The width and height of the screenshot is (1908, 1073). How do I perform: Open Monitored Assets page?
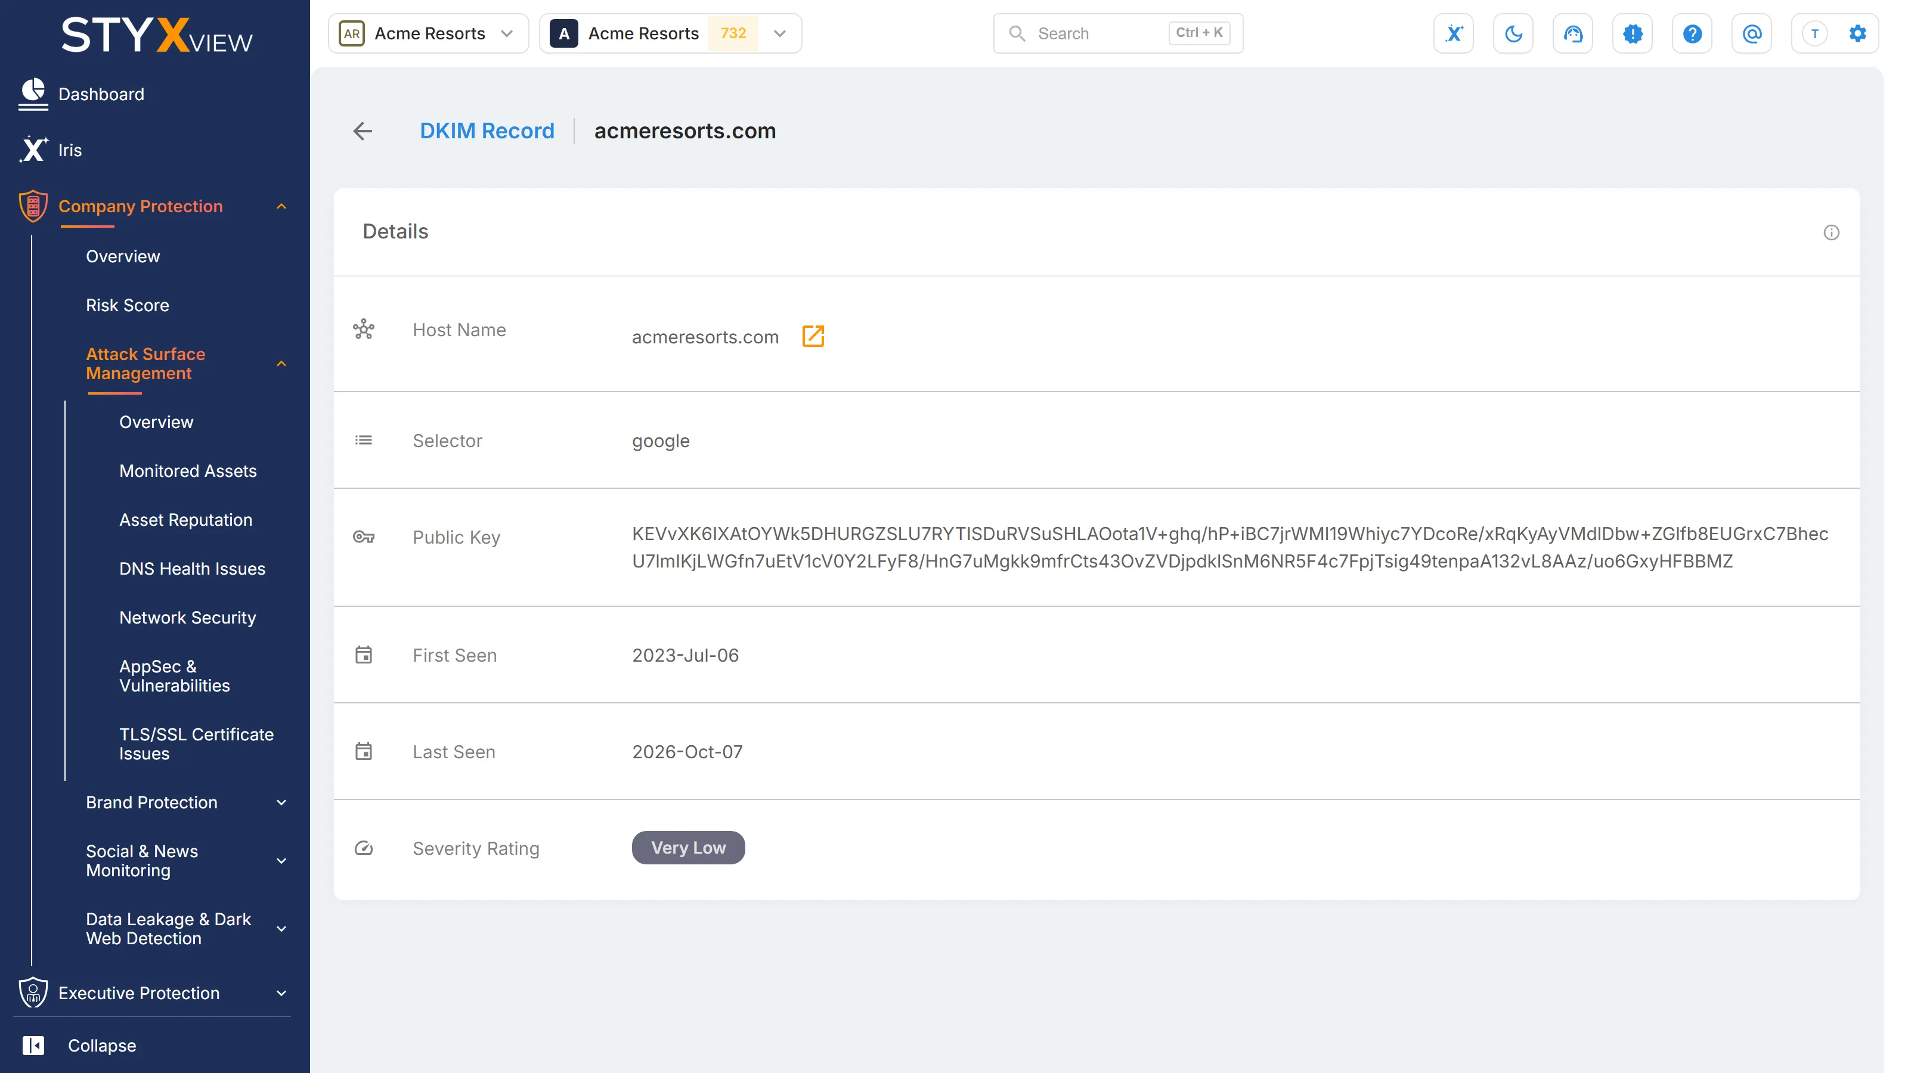coord(188,471)
